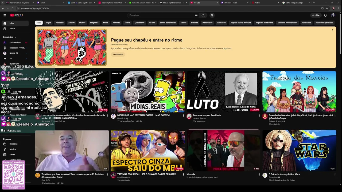Viewport: 342px width, 192px height.
Task: Open options for O Estranho Iceberg video
Action: (x=335, y=174)
